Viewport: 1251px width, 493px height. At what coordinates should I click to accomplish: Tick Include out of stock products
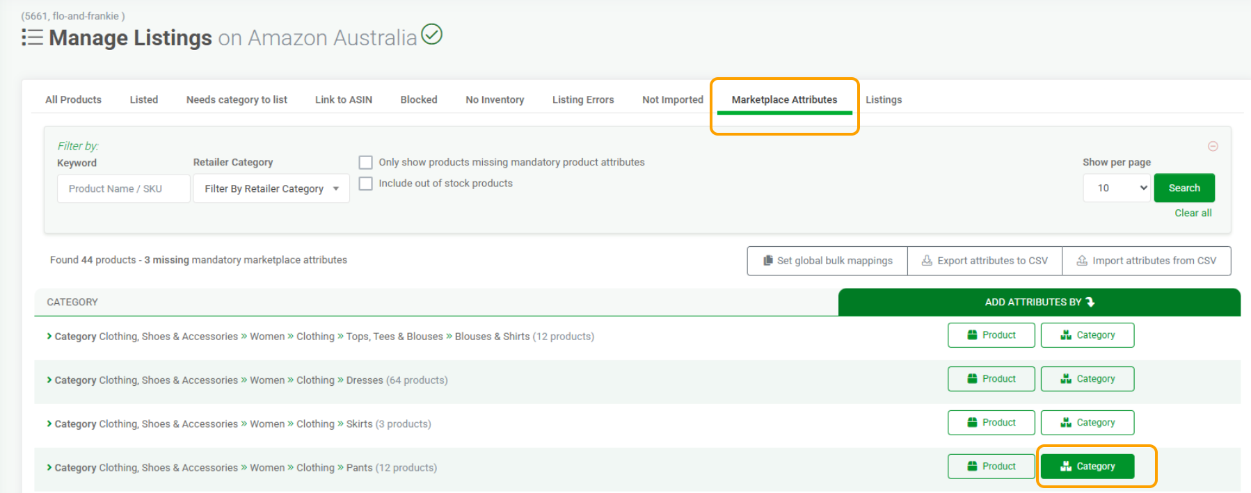[365, 184]
